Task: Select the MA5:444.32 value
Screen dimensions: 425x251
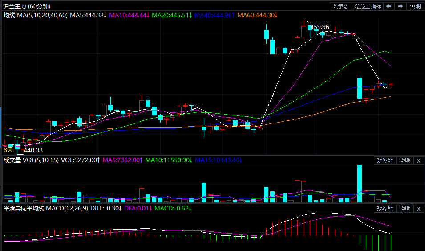Action: tap(89, 15)
